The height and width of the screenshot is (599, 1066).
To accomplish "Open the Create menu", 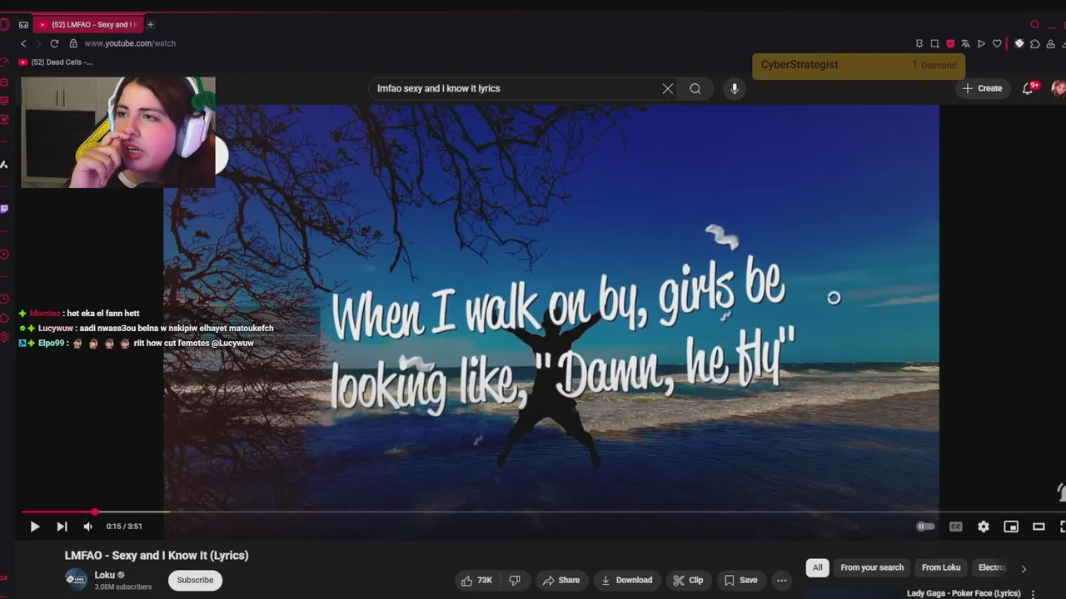I will [983, 88].
